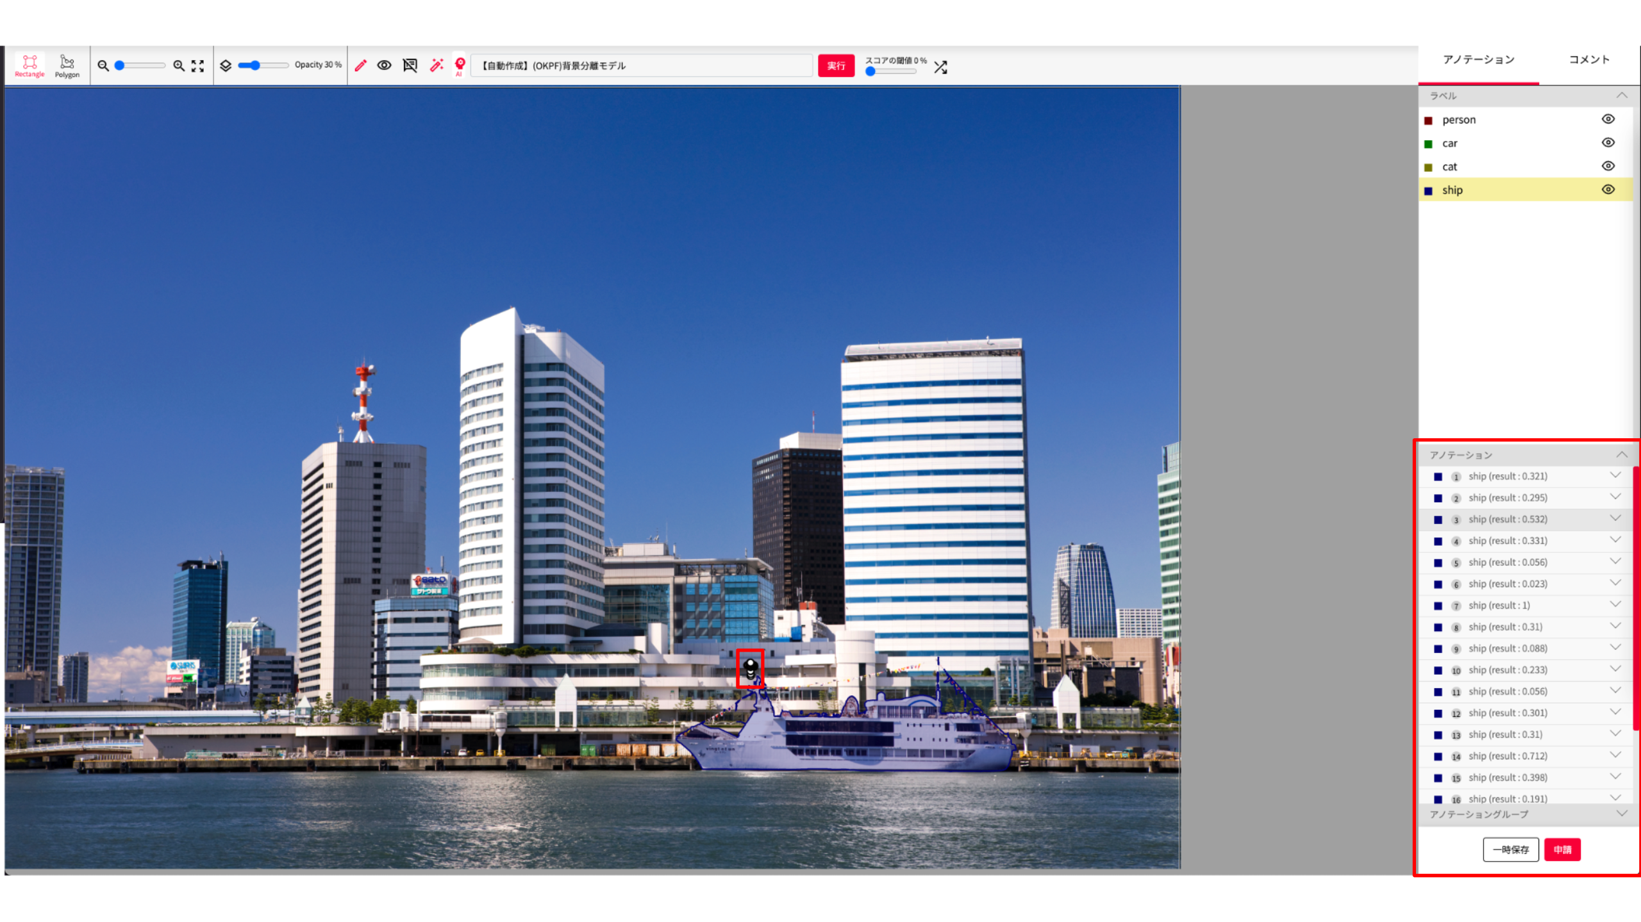Click the zoom in magnifier icon
The width and height of the screenshot is (1641, 922).
tap(179, 65)
